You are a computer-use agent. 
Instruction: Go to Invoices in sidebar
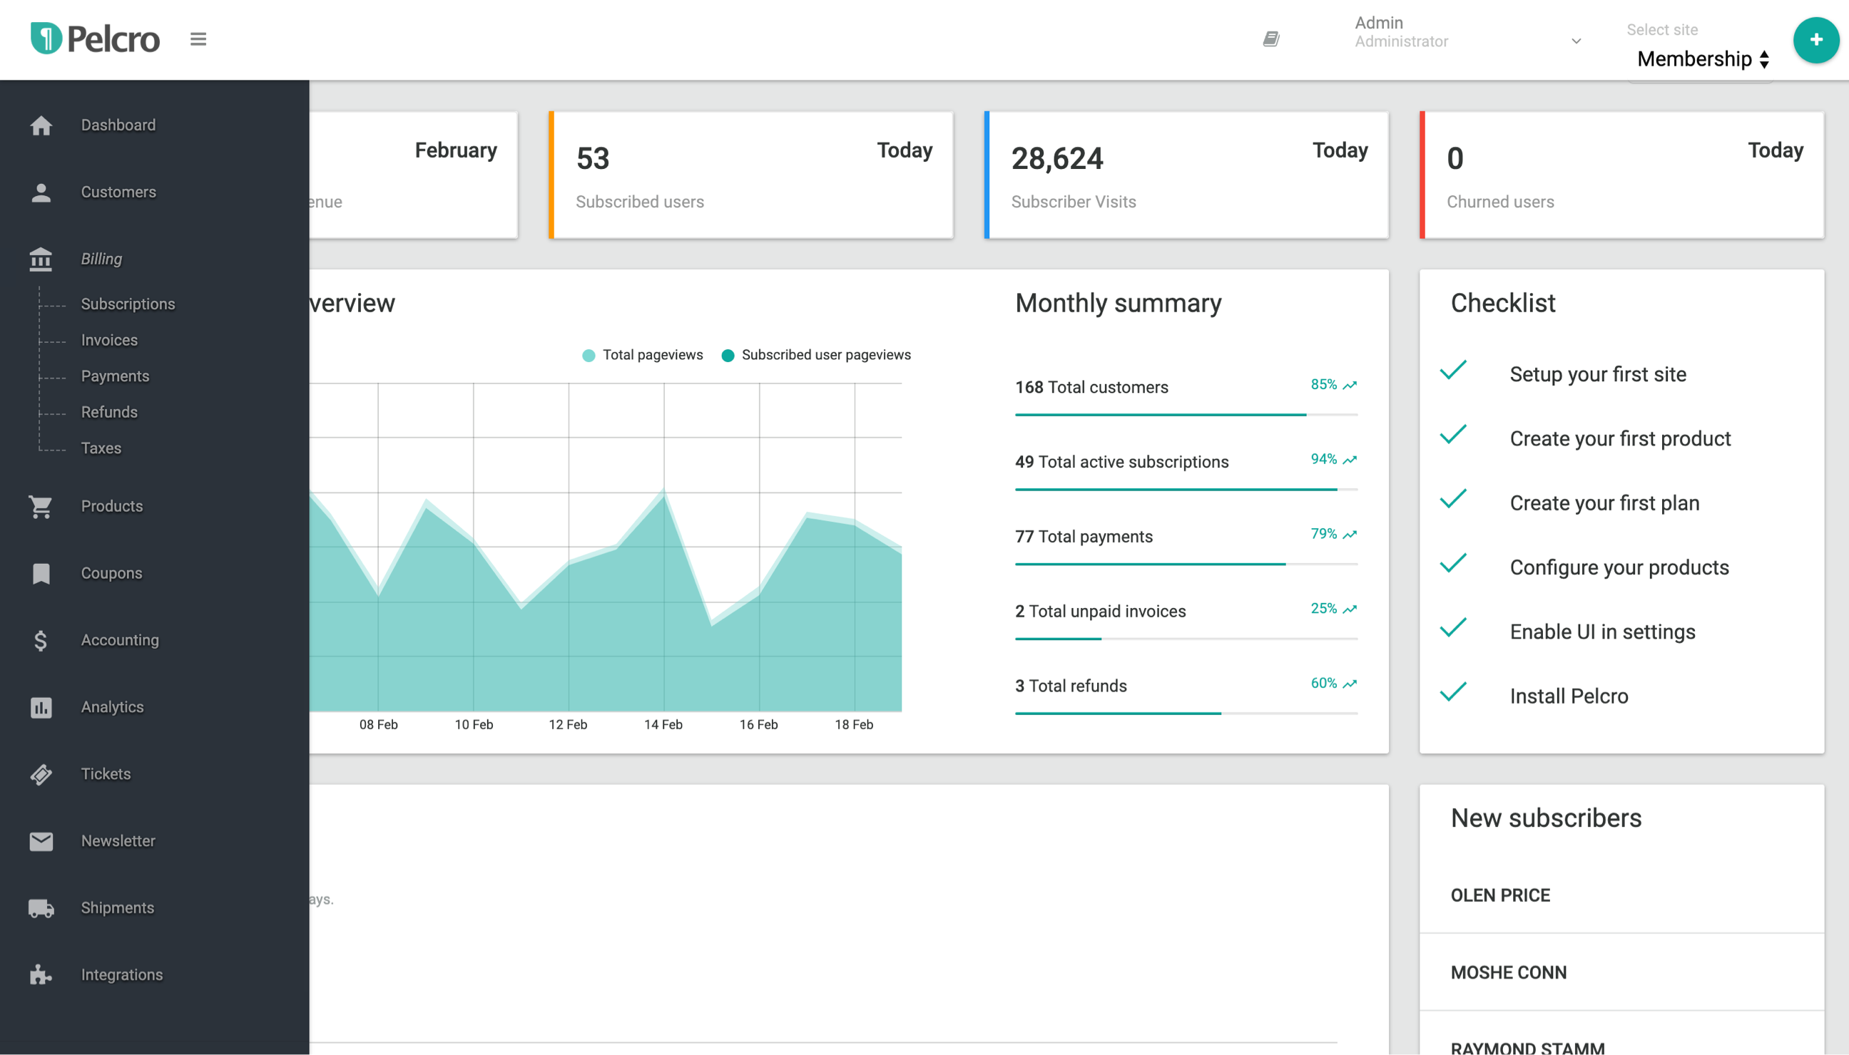(108, 341)
